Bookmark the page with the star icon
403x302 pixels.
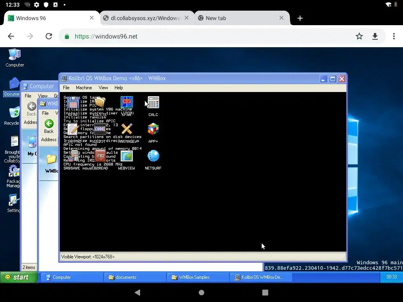[359, 36]
